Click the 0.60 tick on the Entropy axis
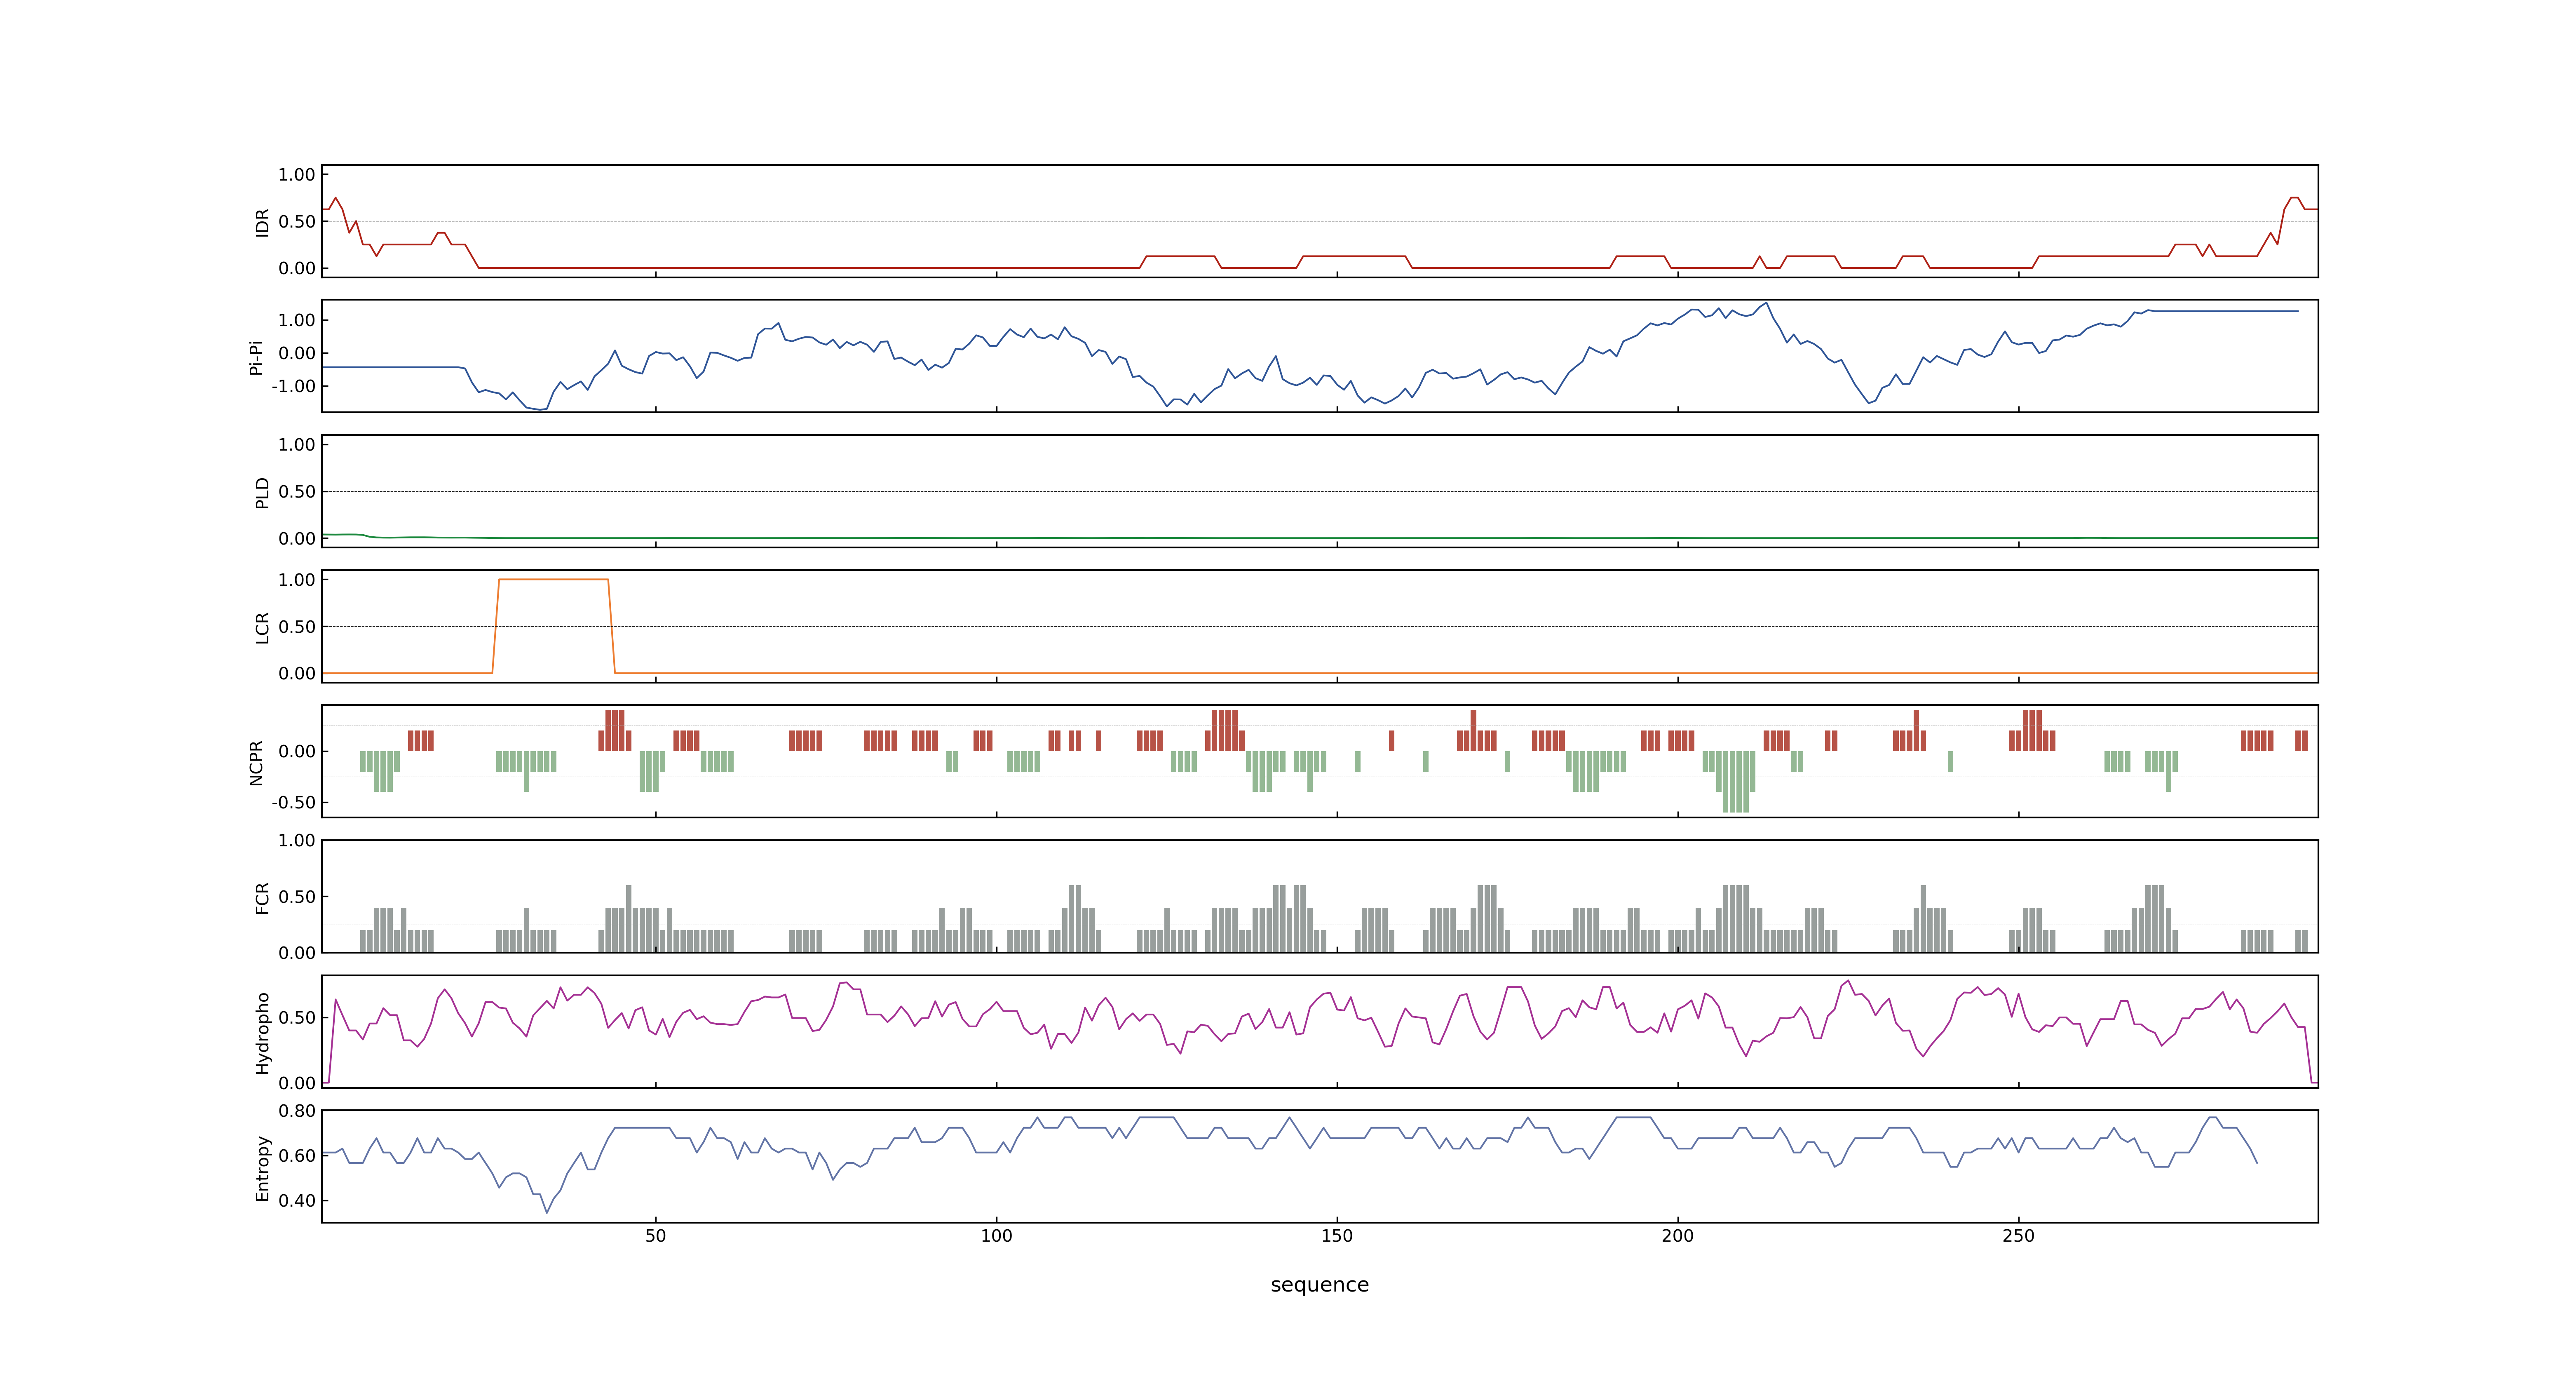This screenshot has height=1374, width=2576. [x=297, y=1156]
